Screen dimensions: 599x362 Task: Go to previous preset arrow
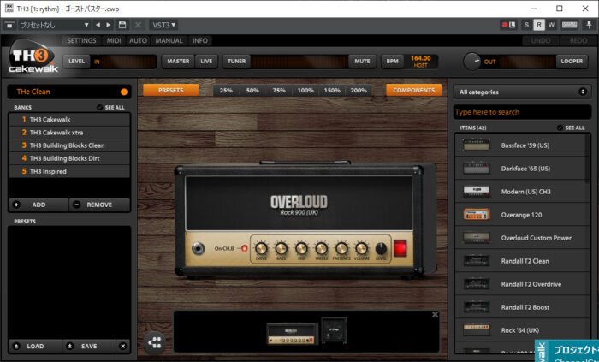pos(98,25)
